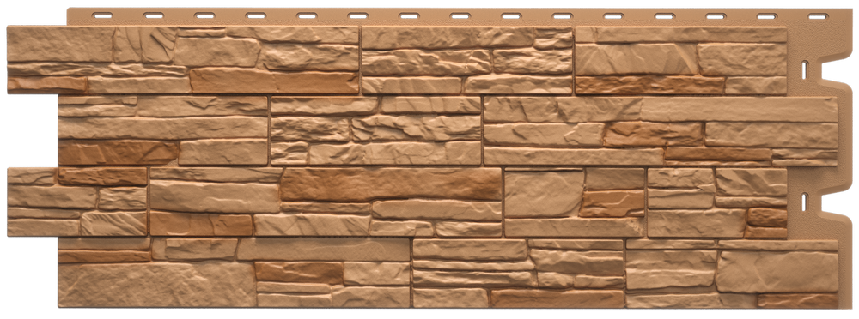The image size is (859, 319).
Task: Click the rightmost nail slot on top strip
Action: (818, 16)
